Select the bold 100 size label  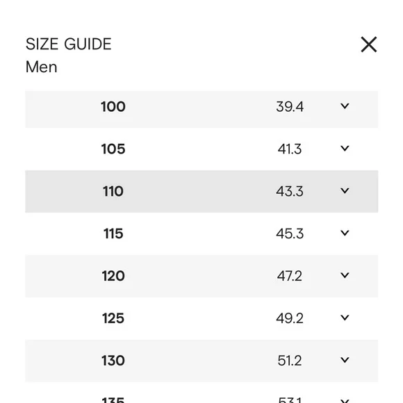click(113, 107)
